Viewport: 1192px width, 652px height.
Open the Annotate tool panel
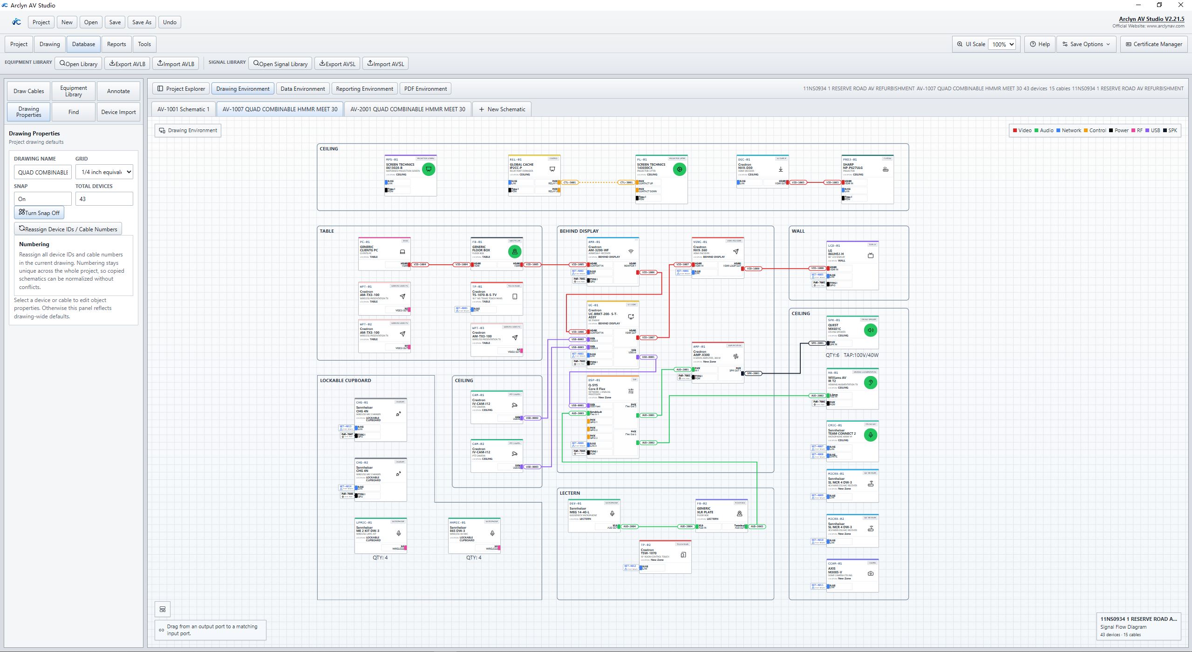pos(118,91)
